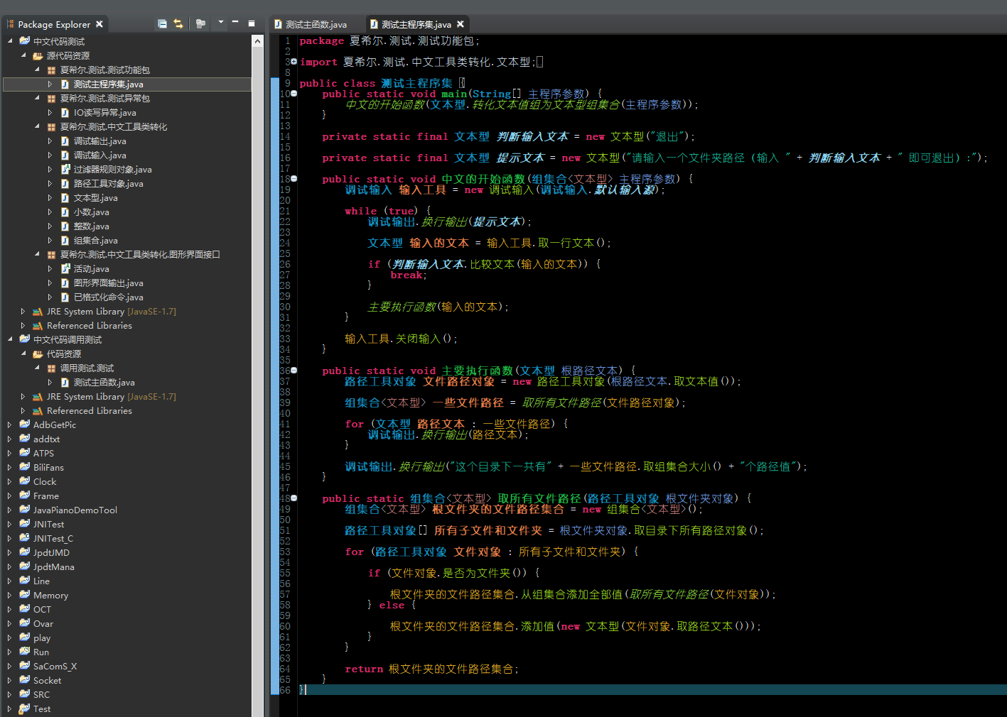Click the Clock project folder icon

pos(25,481)
